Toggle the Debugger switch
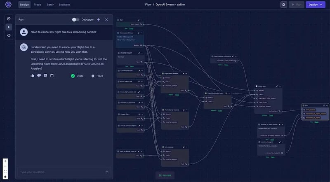This screenshot has height=182, width=330. click(x=75, y=19)
